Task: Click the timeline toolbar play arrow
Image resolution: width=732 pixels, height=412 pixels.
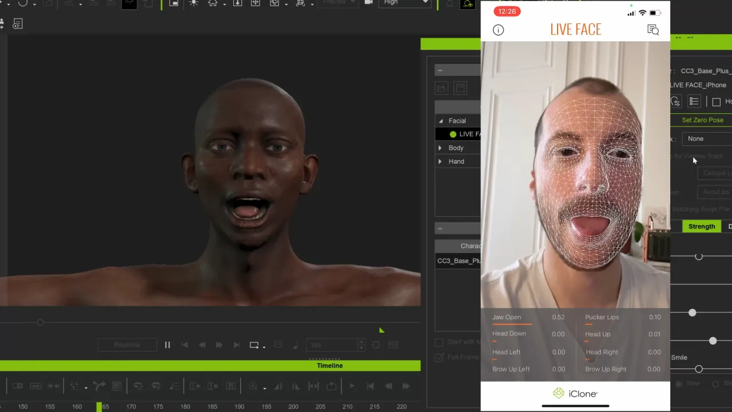Action: (352, 386)
